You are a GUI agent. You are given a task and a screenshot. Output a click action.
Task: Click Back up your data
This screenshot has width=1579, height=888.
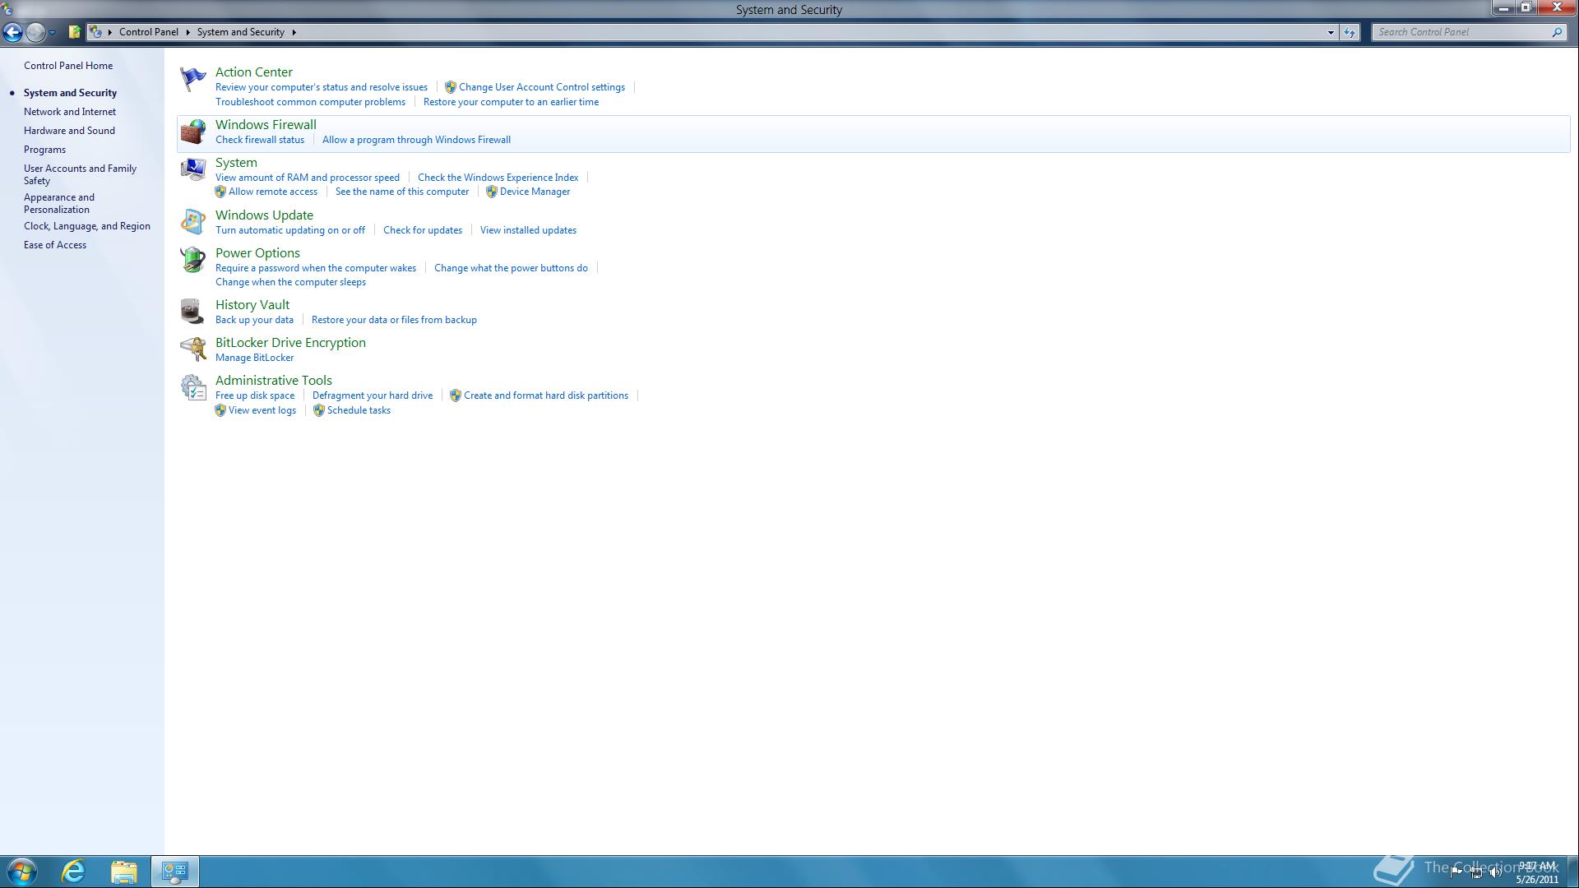[254, 320]
